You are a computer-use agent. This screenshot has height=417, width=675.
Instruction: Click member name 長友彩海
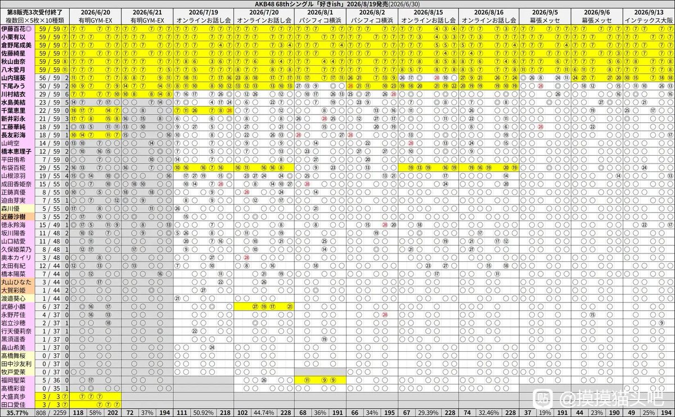click(14, 135)
